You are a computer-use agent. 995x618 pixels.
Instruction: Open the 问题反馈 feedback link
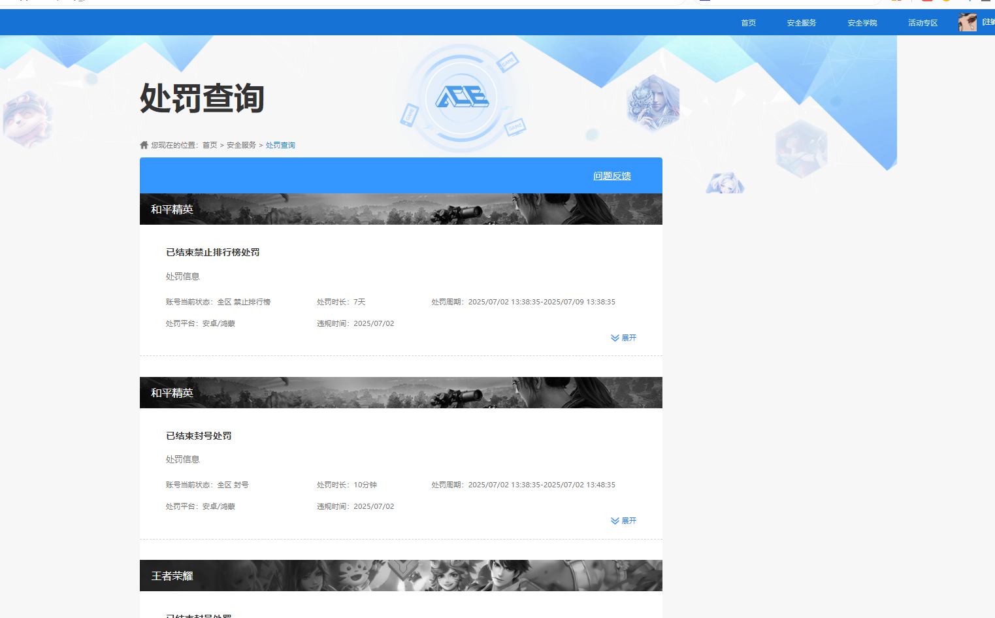[x=612, y=176]
